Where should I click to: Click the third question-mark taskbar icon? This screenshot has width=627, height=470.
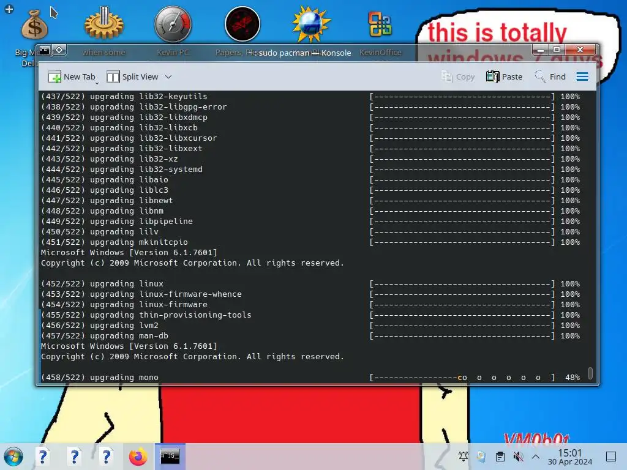[x=106, y=457]
